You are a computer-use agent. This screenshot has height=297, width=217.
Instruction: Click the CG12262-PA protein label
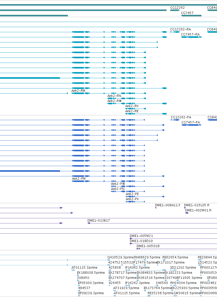[x=181, y=117]
